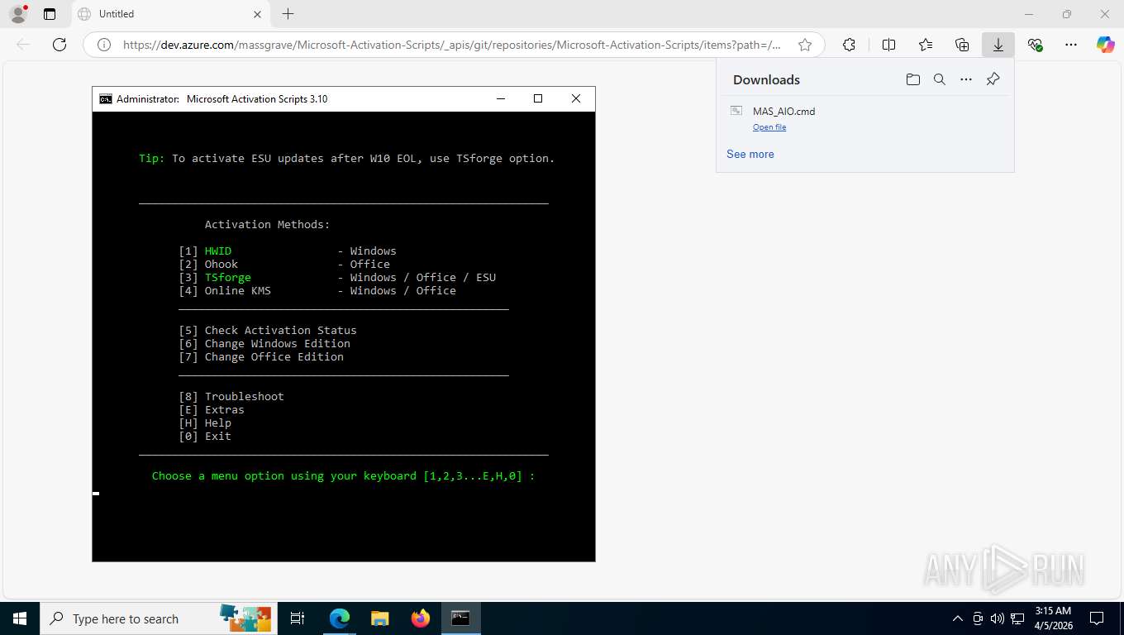Click the Downloads toolbar arrow icon
The image size is (1124, 635).
pyautogui.click(x=998, y=45)
